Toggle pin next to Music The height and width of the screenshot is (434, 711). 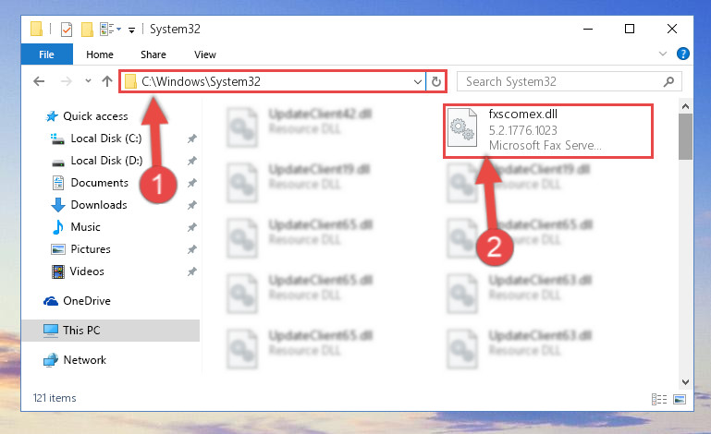tap(192, 227)
